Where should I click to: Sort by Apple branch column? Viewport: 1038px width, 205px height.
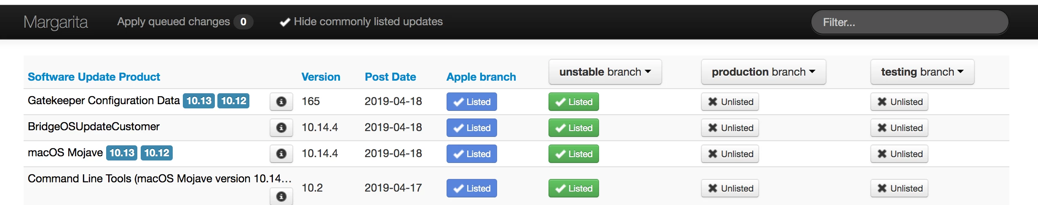(481, 77)
